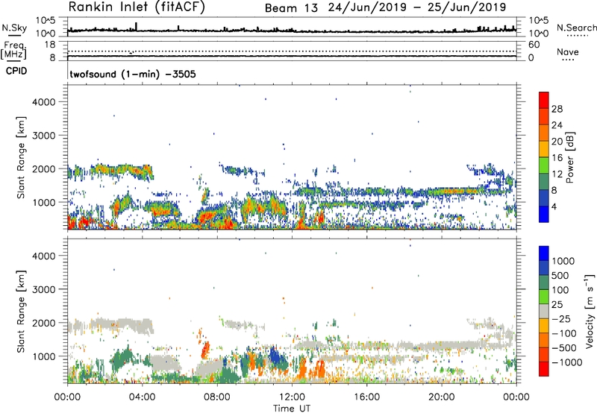Click the gray band of velocity colorbar
597x413 pixels.
click(544, 312)
